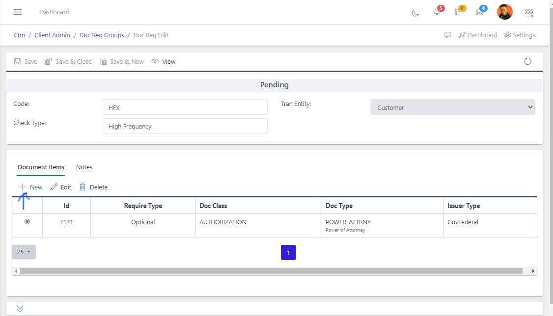Open the page size 25 dropdown
The width and height of the screenshot is (553, 316).
[24, 252]
